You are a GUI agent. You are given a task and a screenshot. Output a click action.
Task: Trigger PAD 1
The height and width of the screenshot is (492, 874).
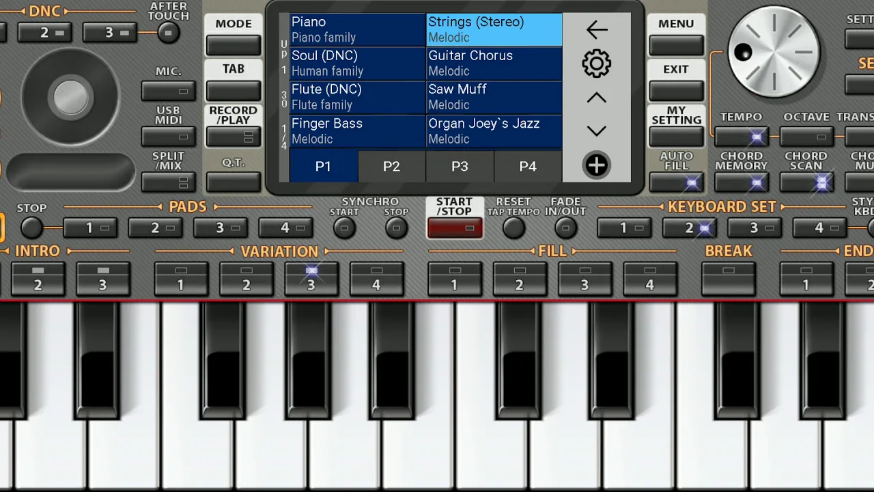(x=89, y=228)
